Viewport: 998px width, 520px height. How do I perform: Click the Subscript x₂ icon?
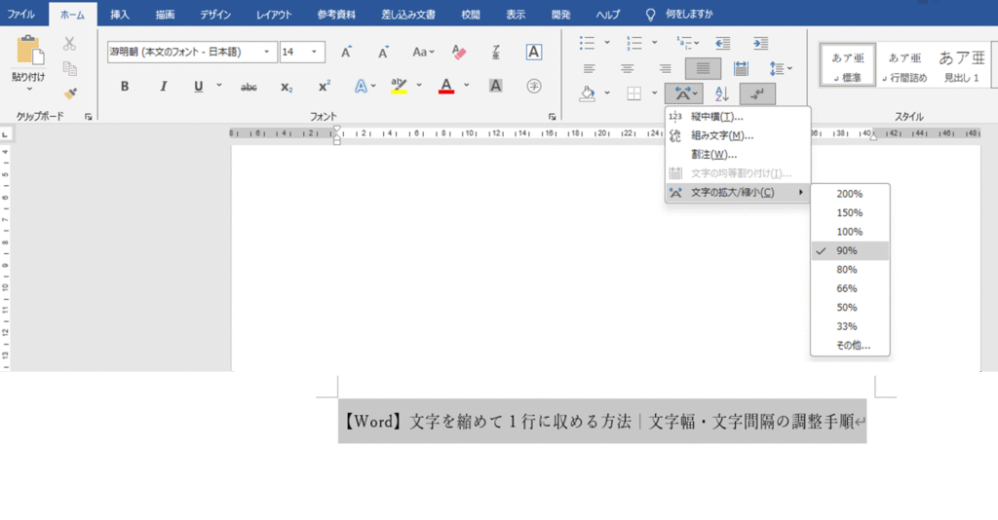pyautogui.click(x=287, y=87)
